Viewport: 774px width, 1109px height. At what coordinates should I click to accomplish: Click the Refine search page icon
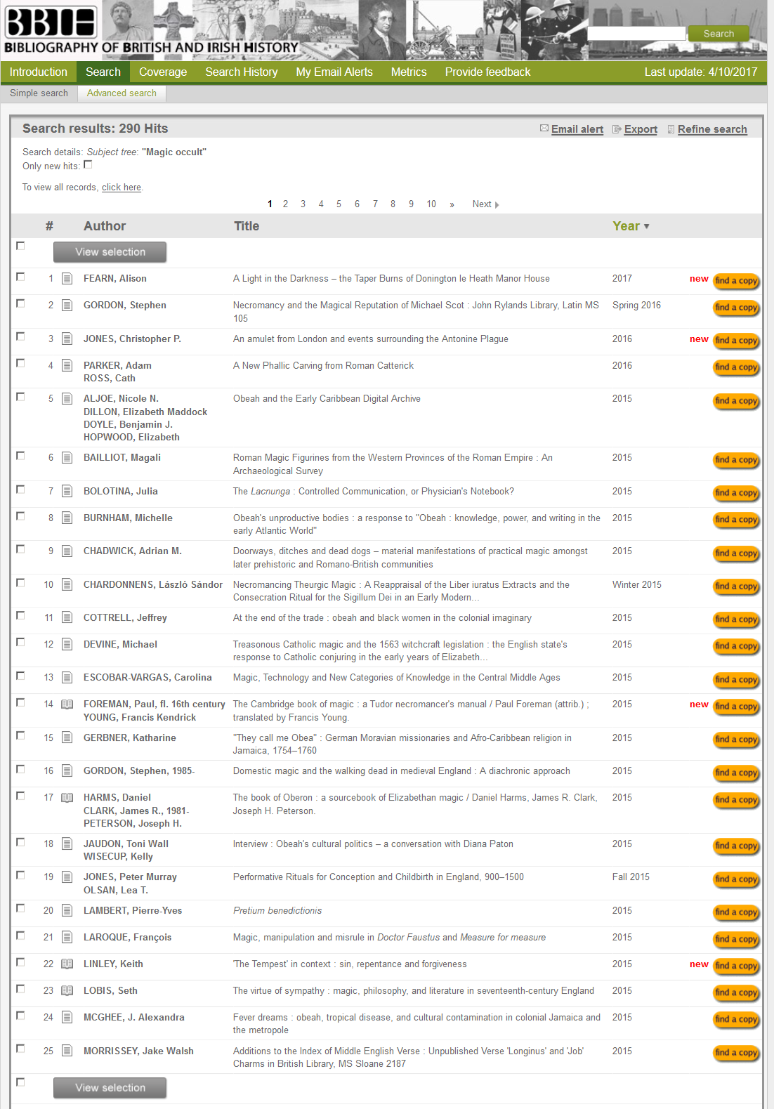pos(671,129)
